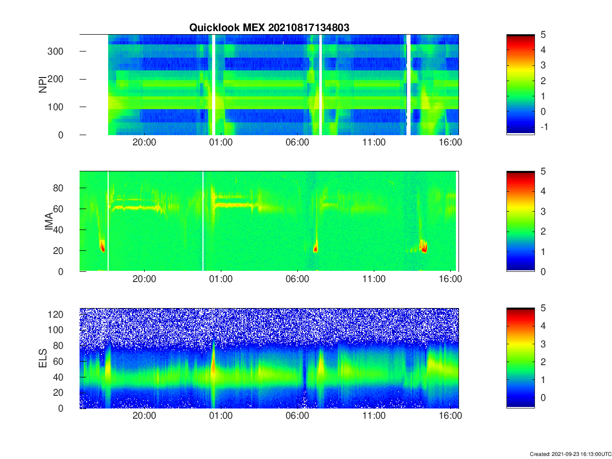
Task: Click the plot title Quicklook MEX 20210817134803
Action: [x=269, y=28]
